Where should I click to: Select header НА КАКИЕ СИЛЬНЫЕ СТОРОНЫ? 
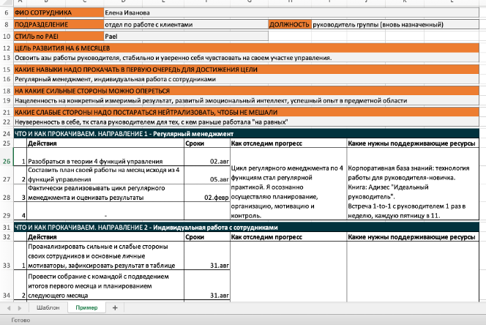pyautogui.click(x=247, y=91)
